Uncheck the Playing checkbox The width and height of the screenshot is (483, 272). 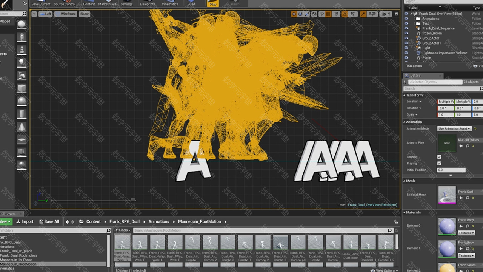(x=439, y=164)
